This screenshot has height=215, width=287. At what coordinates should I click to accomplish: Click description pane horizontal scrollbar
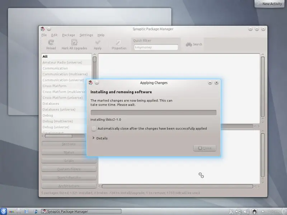177,186
